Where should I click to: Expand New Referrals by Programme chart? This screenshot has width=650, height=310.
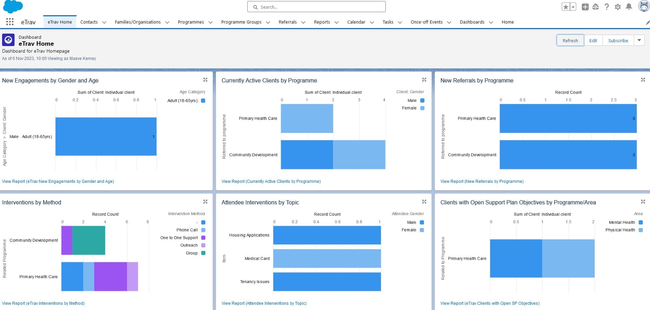pos(643,80)
